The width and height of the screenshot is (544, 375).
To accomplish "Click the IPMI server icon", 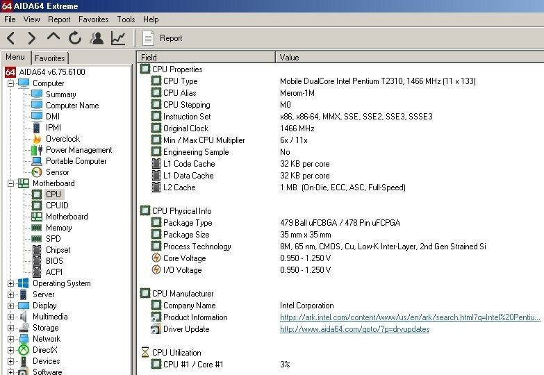I will tap(36, 128).
